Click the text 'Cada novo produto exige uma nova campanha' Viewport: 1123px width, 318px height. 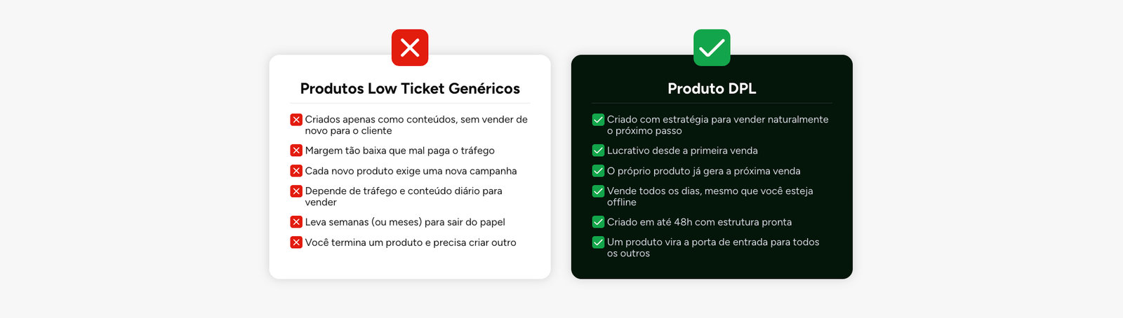(411, 171)
